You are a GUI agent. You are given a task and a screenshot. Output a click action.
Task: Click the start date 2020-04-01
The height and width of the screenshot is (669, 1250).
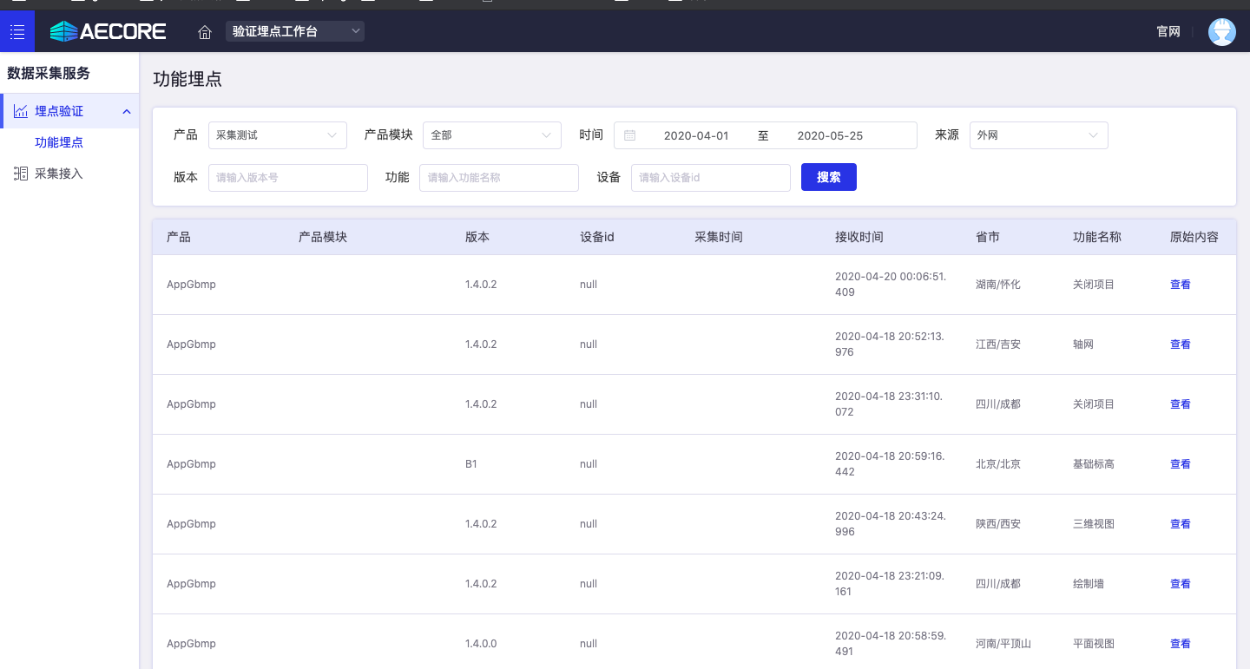pyautogui.click(x=695, y=135)
